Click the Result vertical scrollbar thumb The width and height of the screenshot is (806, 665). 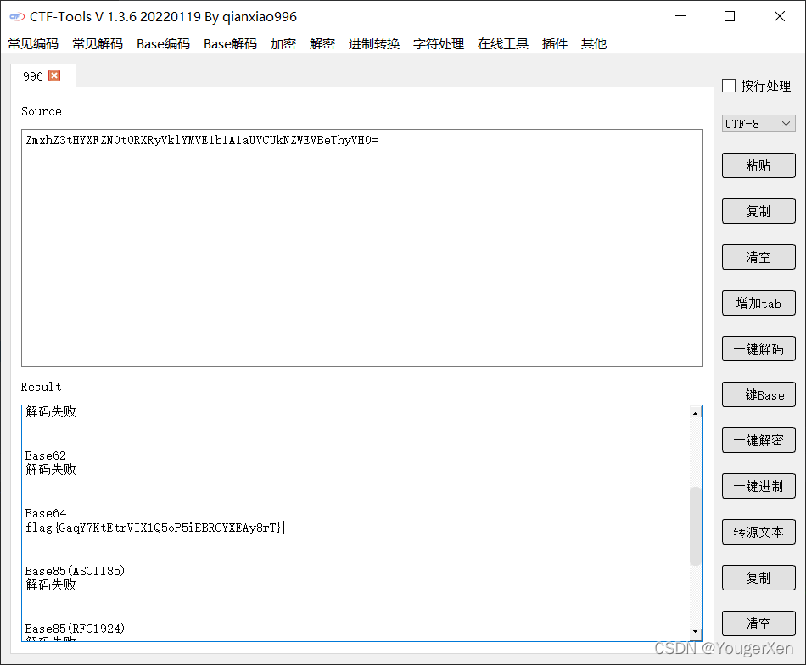pos(695,526)
